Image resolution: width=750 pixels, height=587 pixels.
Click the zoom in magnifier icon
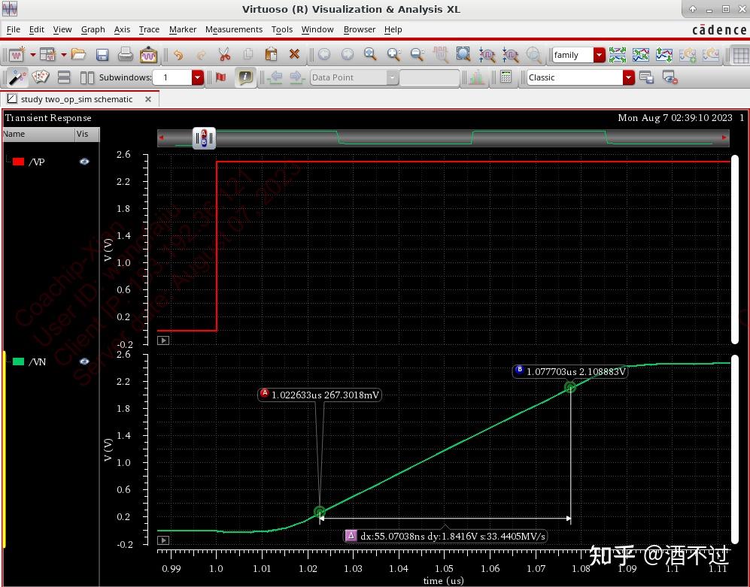tap(370, 54)
